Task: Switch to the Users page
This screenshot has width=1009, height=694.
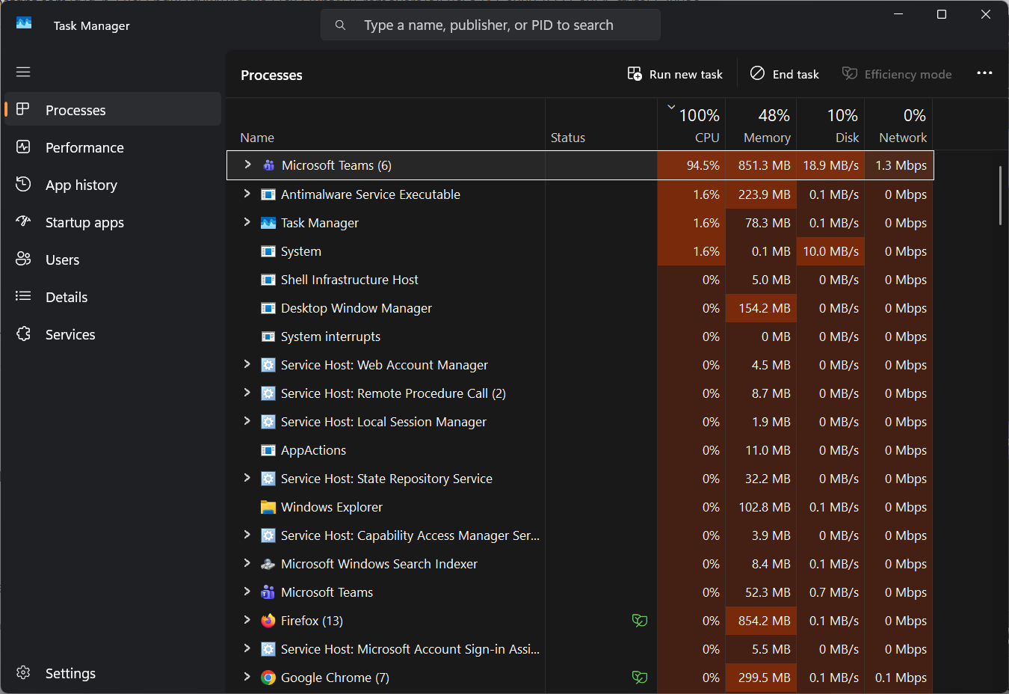Action: (62, 260)
